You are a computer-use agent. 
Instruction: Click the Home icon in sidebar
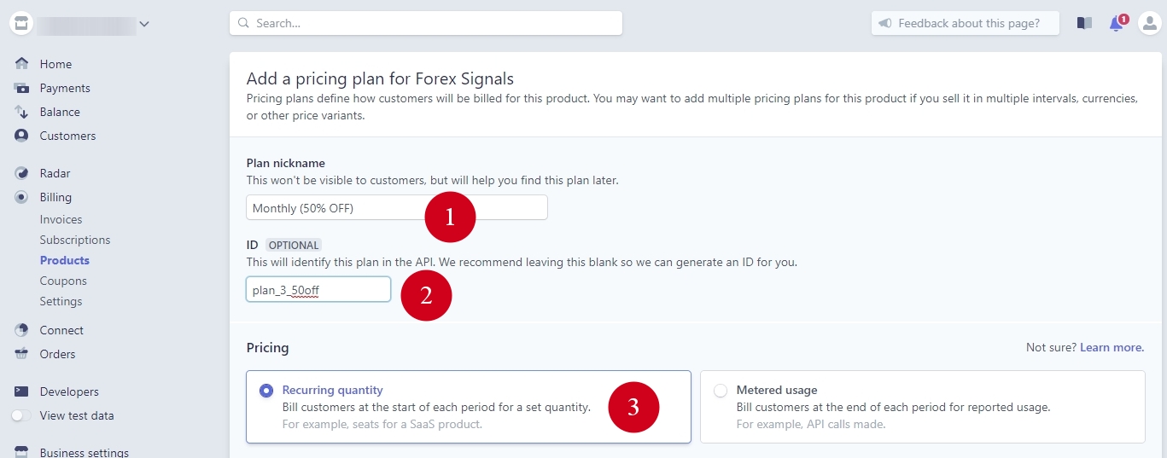[x=22, y=64]
